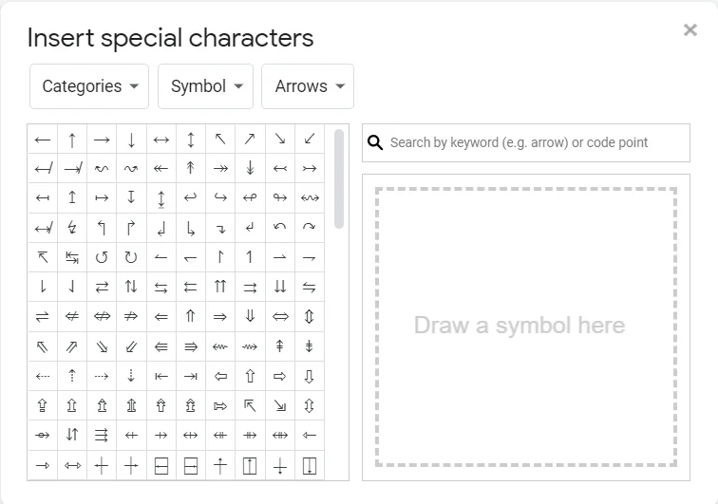The image size is (718, 504).
Task: Insert the three rightwards arrows symbol ⇶
Action: [102, 436]
